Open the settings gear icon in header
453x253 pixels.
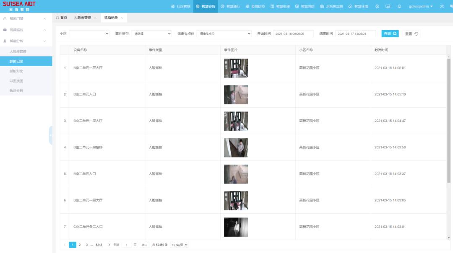pyautogui.click(x=377, y=6)
